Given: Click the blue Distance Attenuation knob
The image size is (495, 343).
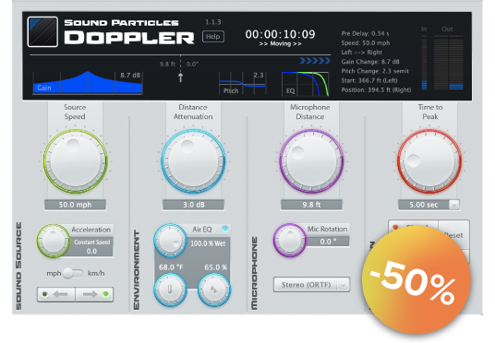Looking at the screenshot, I should 193,161.
